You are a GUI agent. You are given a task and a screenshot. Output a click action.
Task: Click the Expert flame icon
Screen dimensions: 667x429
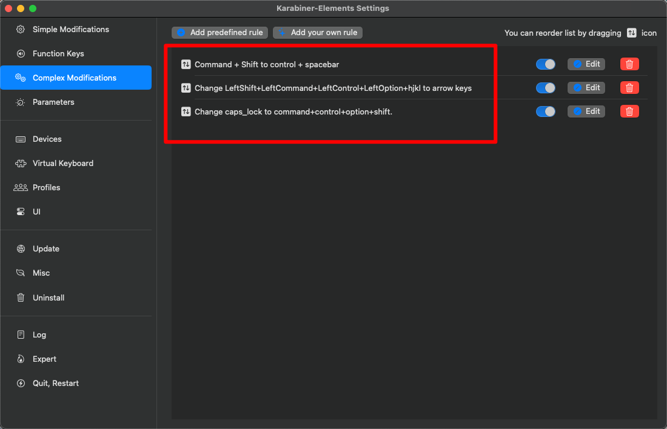click(21, 359)
